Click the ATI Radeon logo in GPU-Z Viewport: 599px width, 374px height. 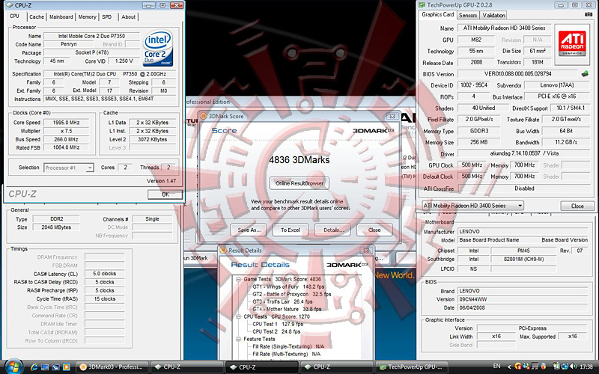(572, 43)
